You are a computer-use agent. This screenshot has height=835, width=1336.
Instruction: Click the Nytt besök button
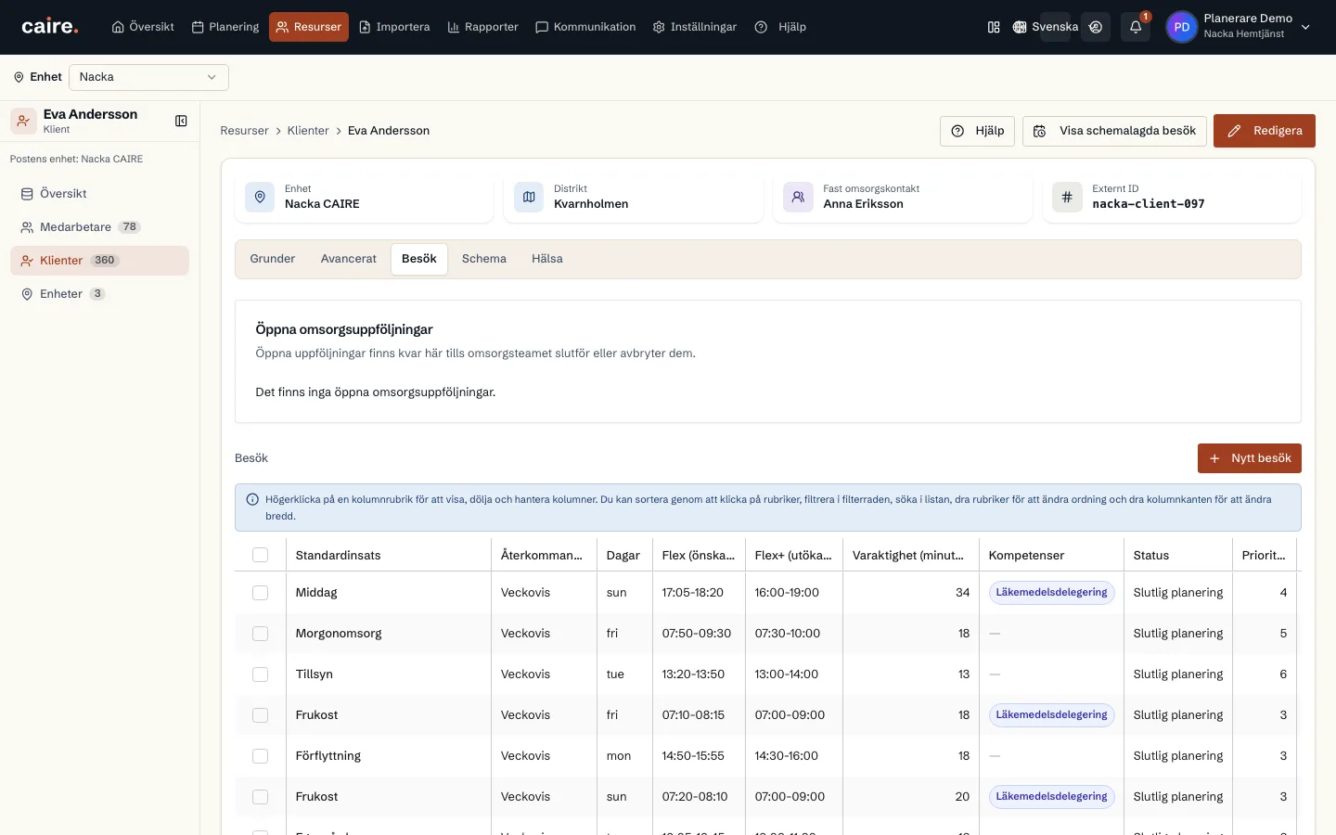[1250, 458]
